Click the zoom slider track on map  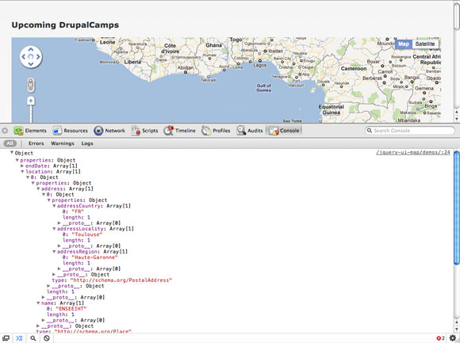click(31, 114)
